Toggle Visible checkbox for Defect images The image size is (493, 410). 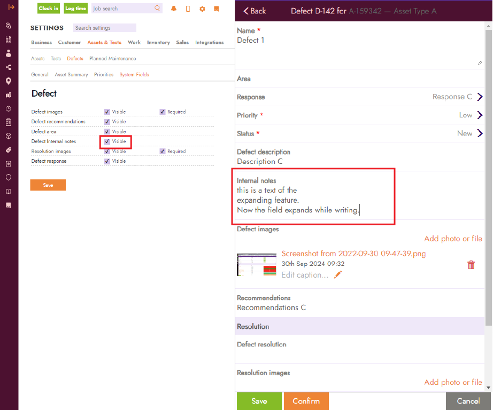pyautogui.click(x=107, y=112)
